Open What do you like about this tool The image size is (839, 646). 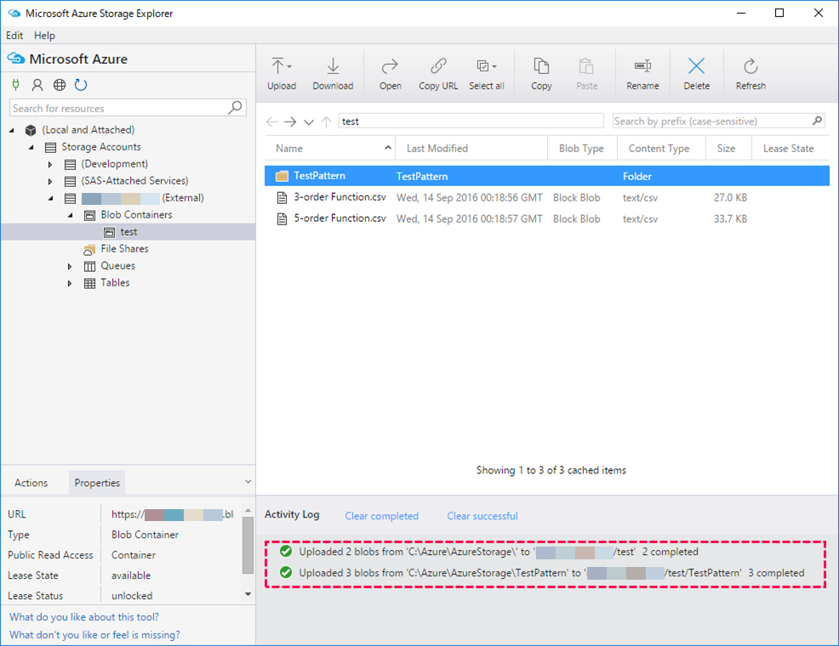pos(84,616)
